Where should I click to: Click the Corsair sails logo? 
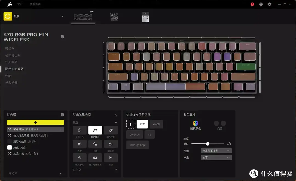point(10,4)
